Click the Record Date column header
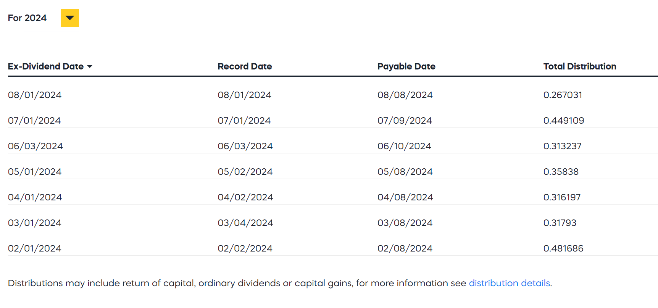Screen dimensions: 658x308 coord(245,66)
